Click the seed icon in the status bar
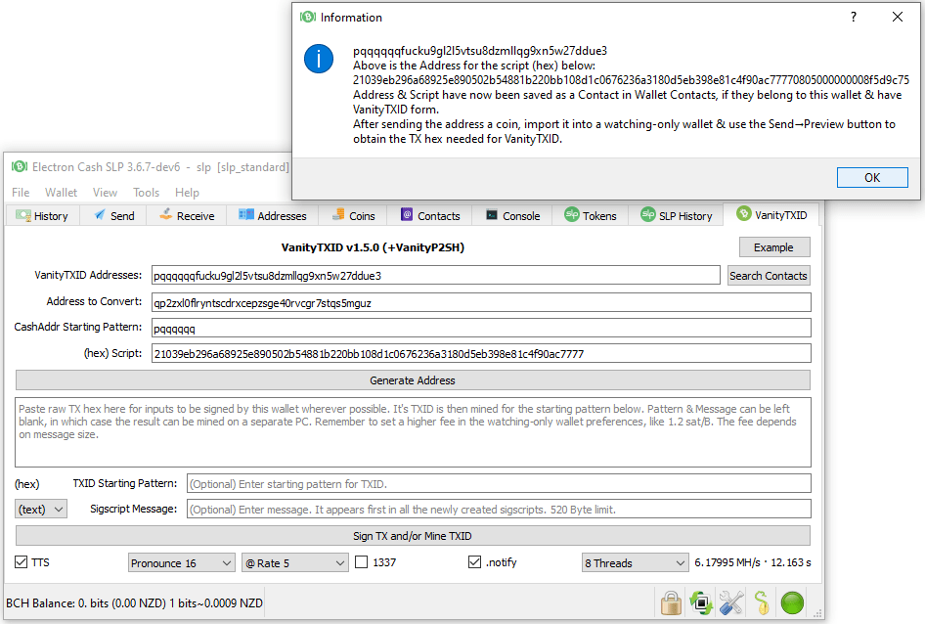Screen dimensions: 925x624 761,602
